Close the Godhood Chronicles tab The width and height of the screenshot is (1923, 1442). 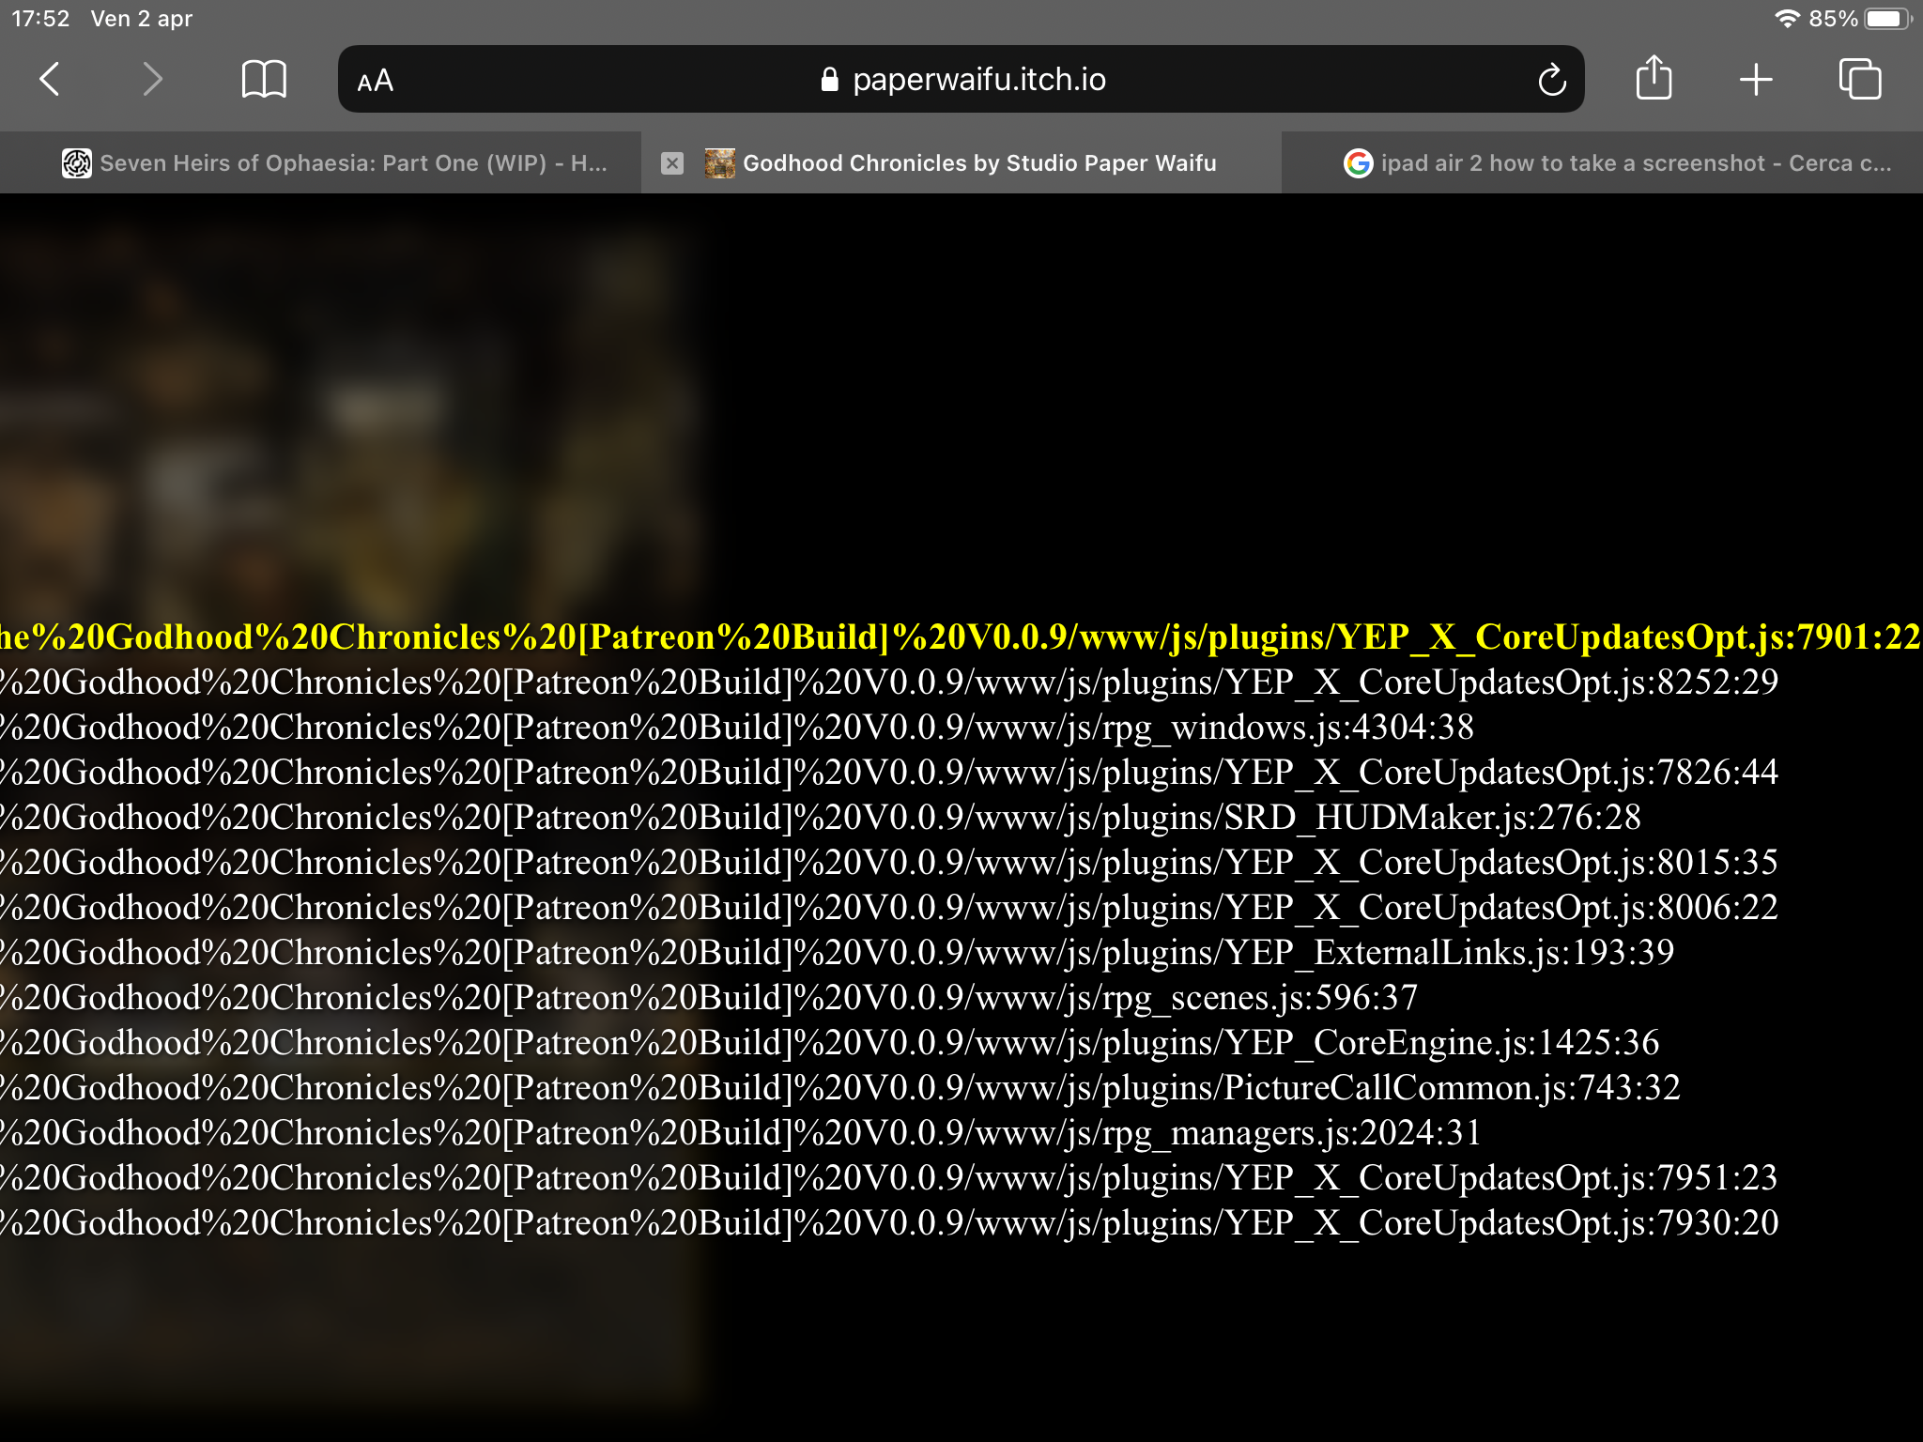pyautogui.click(x=672, y=163)
